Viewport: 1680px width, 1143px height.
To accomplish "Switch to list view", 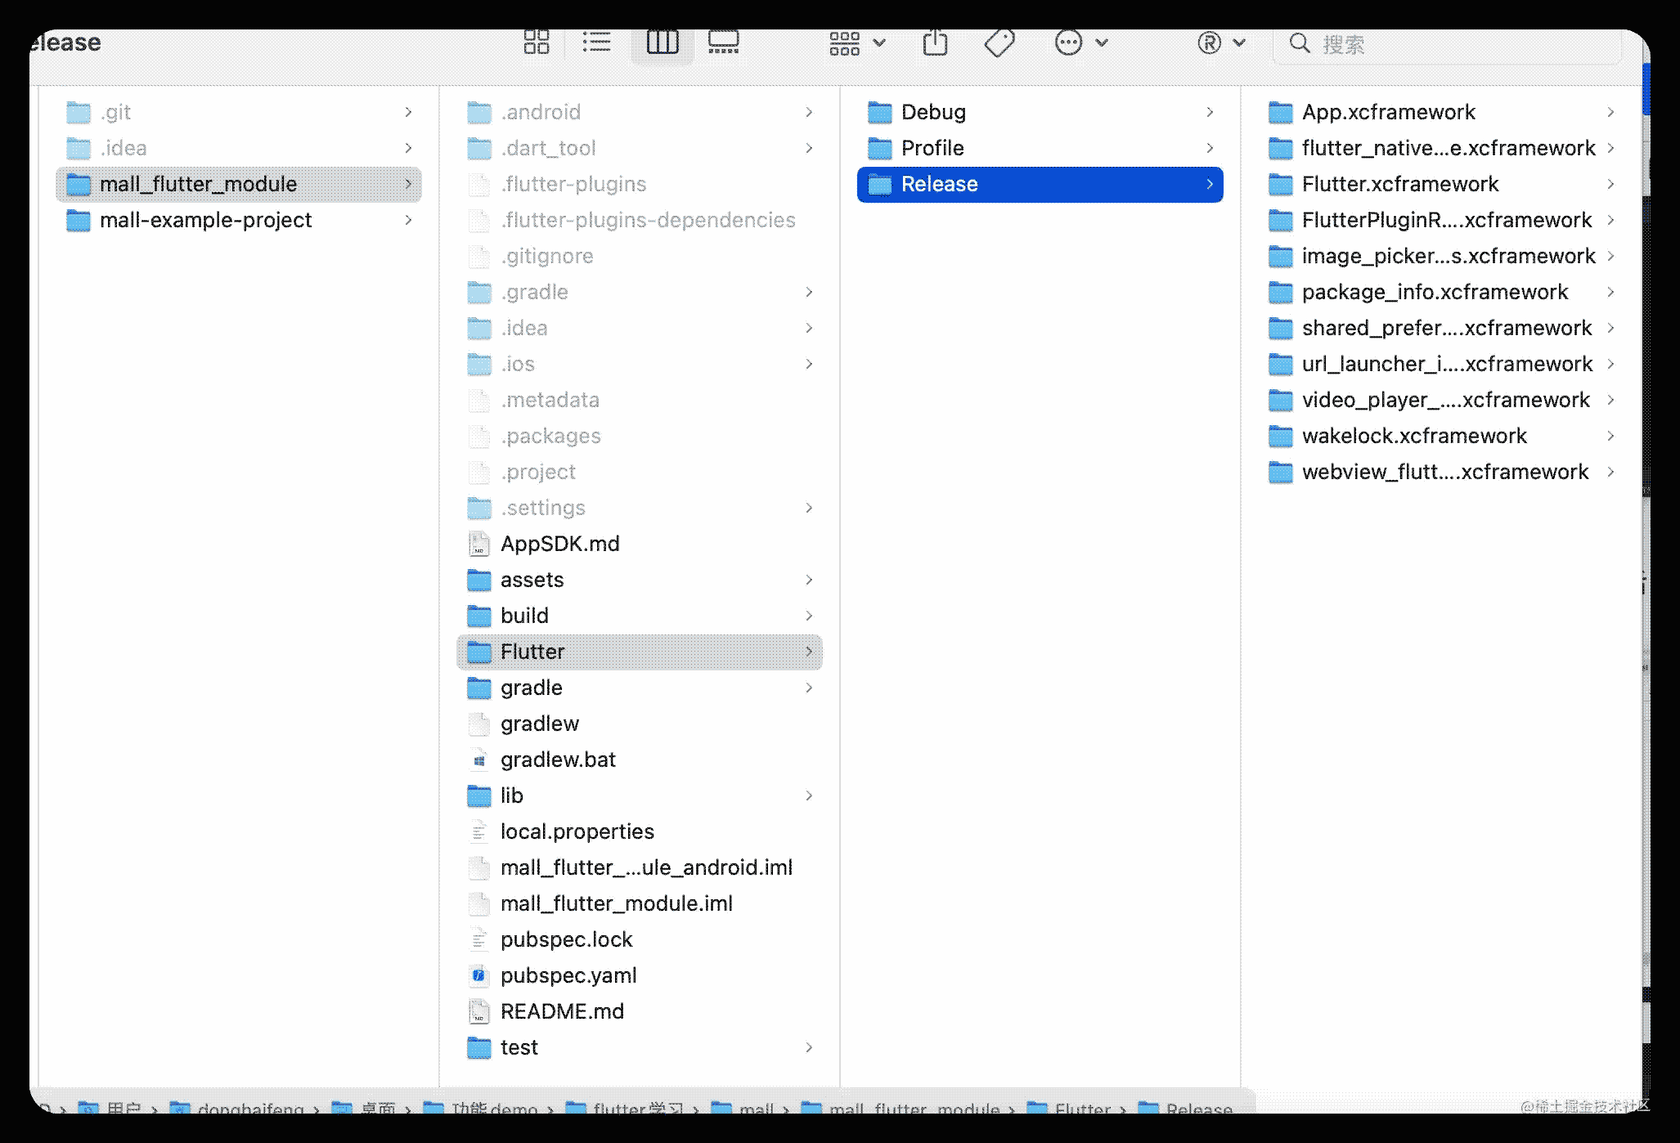I will tap(596, 43).
